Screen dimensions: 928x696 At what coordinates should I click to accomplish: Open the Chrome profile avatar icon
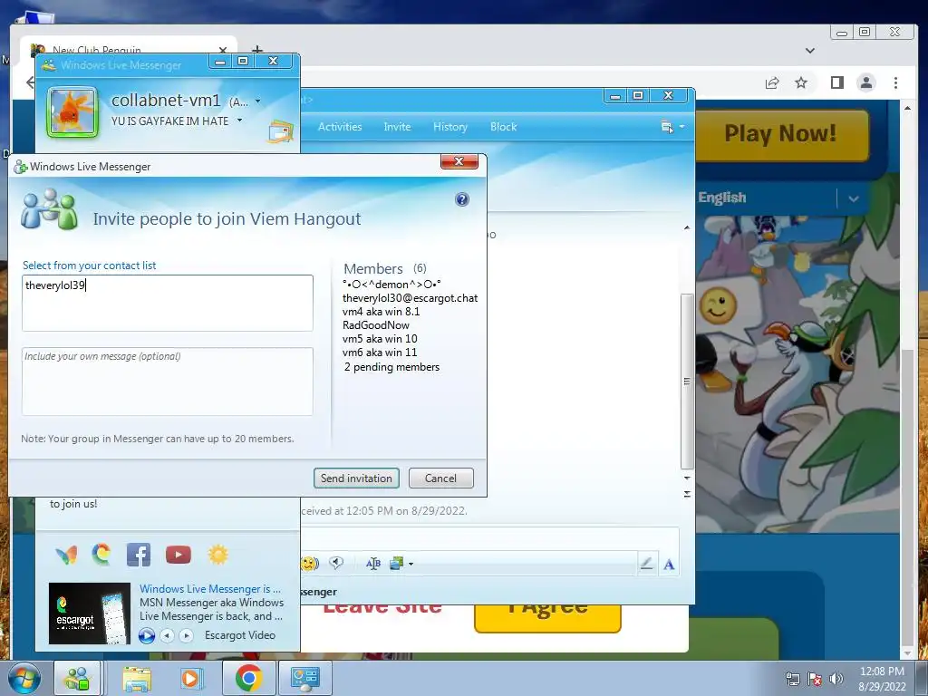[x=866, y=82]
